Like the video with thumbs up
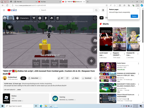Image resolution: width=144 pixels, height=108 pixels. (61, 78)
